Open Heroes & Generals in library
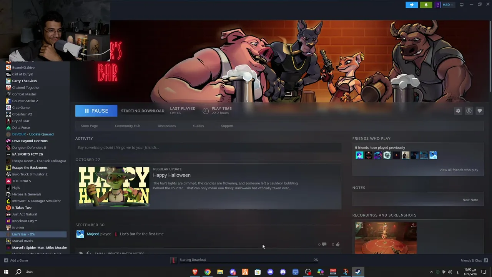This screenshot has height=277, width=492. pyautogui.click(x=27, y=194)
